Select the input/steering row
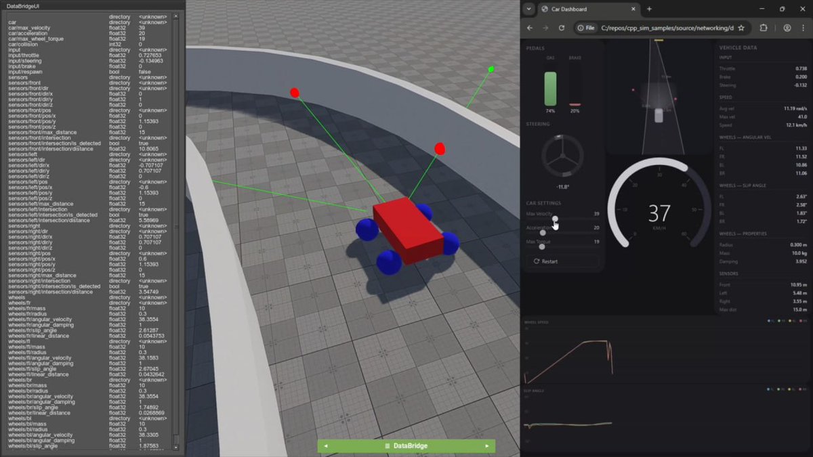This screenshot has height=457, width=813. pyautogui.click(x=90, y=61)
